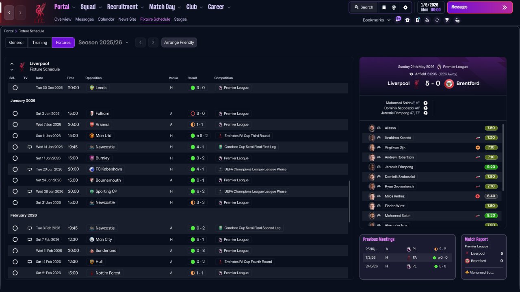
Task: Click the player ratings list scrollbar
Action: pos(503,157)
